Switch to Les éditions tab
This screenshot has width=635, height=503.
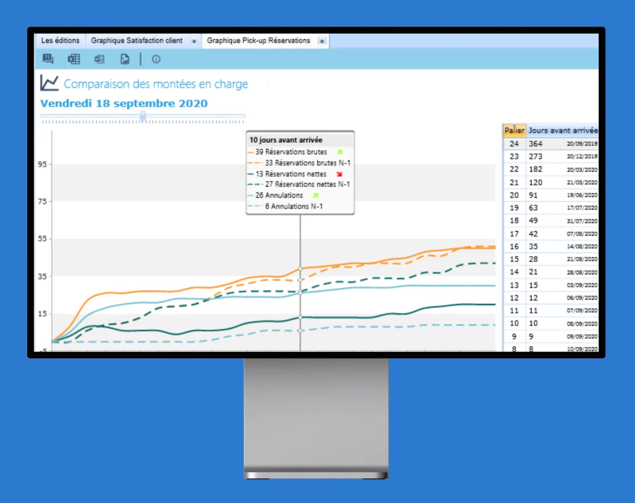click(x=60, y=41)
